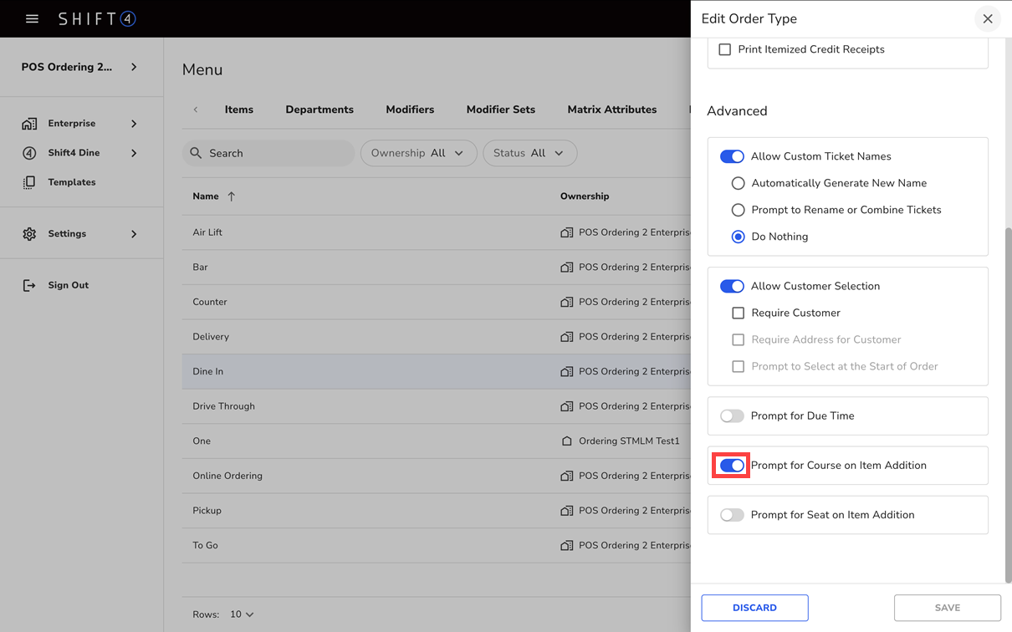
Task: Expand the POS Ordering 2 location chevron
Action: pyautogui.click(x=134, y=67)
